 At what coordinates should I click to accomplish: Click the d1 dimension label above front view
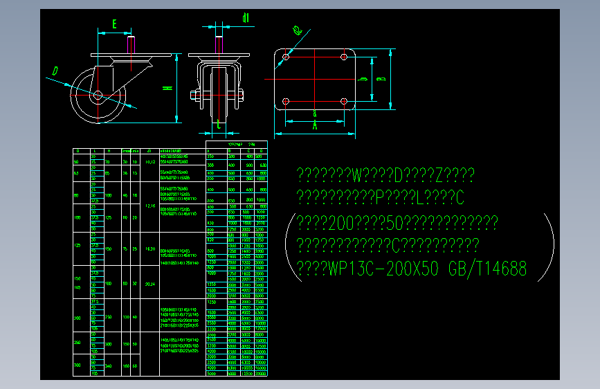[246, 17]
